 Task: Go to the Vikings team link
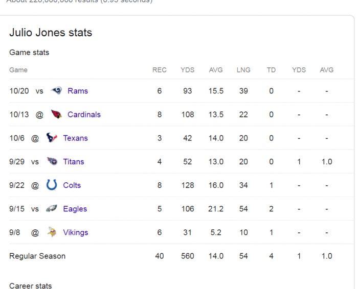(76, 232)
